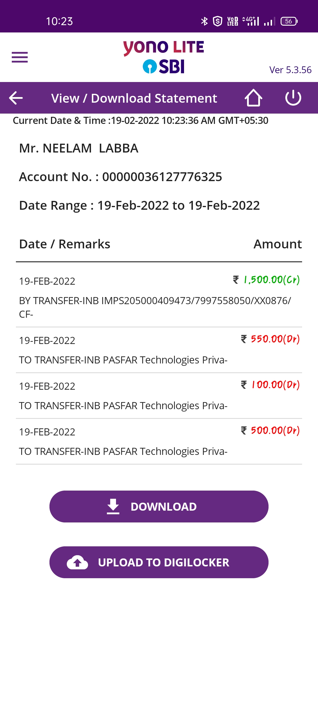
Task: Tap the power logout icon
Action: point(293,98)
